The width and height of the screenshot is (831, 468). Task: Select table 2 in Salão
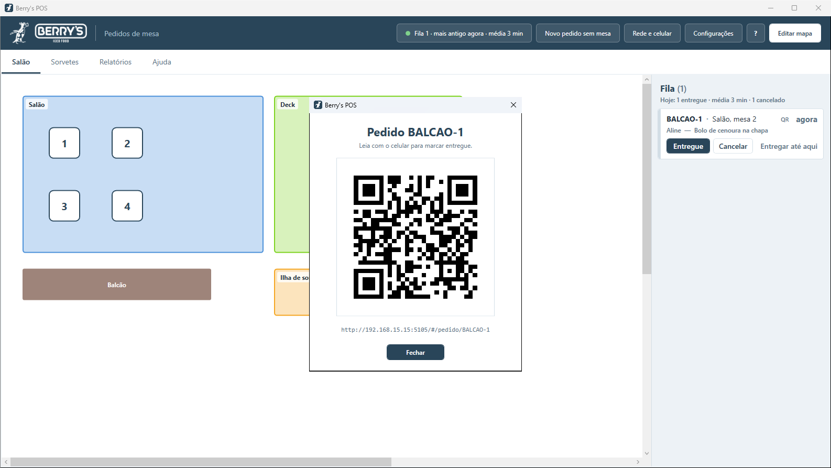(127, 143)
